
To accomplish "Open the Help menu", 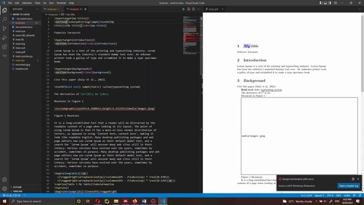I will [71, 3].
